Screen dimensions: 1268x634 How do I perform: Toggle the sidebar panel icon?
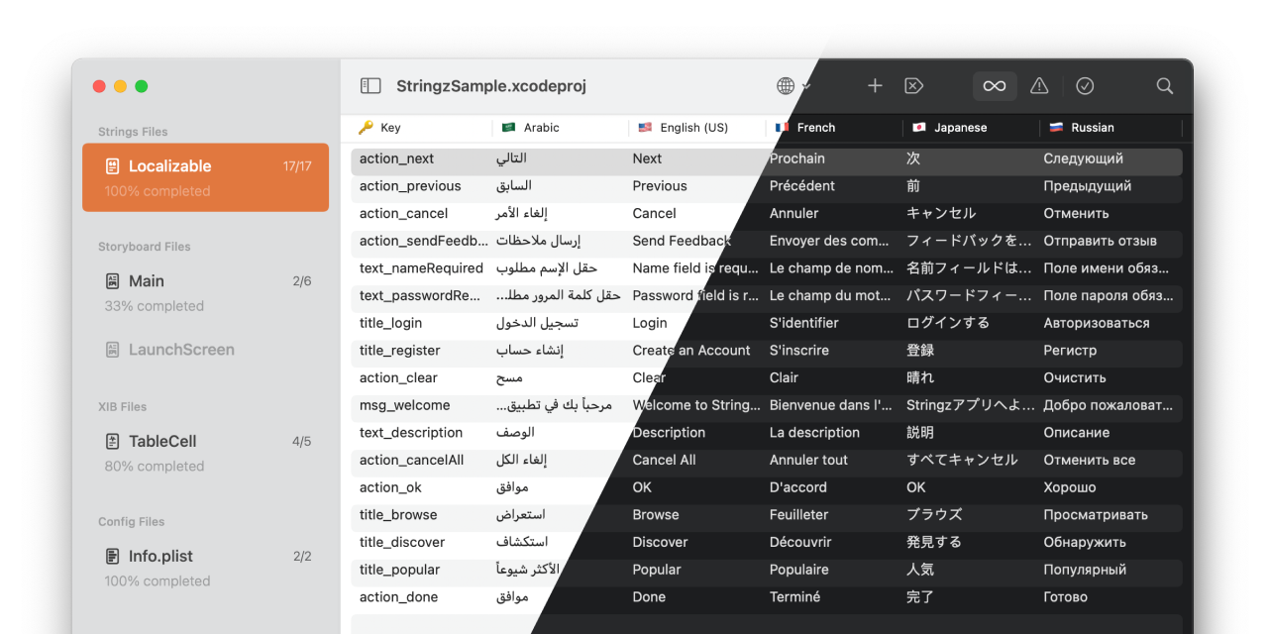[x=370, y=86]
